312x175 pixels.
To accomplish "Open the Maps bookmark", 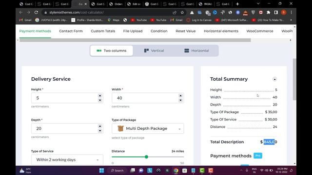I will click(114, 20).
